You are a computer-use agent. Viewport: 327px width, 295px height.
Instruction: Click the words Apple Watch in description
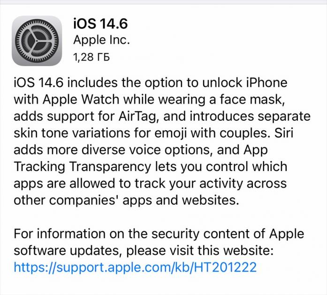click(81, 100)
